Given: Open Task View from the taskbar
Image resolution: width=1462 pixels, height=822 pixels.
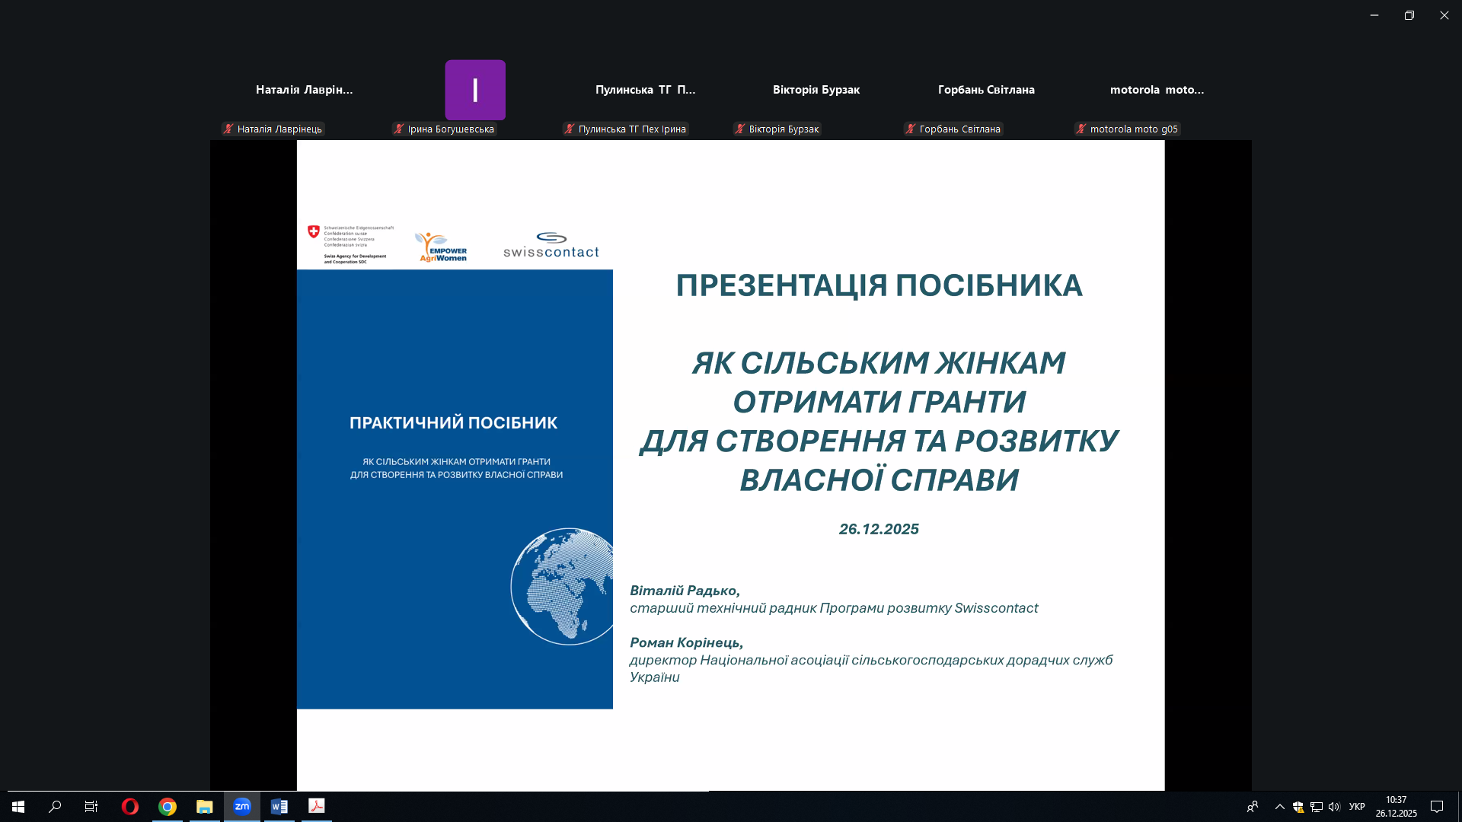Looking at the screenshot, I should [x=91, y=806].
